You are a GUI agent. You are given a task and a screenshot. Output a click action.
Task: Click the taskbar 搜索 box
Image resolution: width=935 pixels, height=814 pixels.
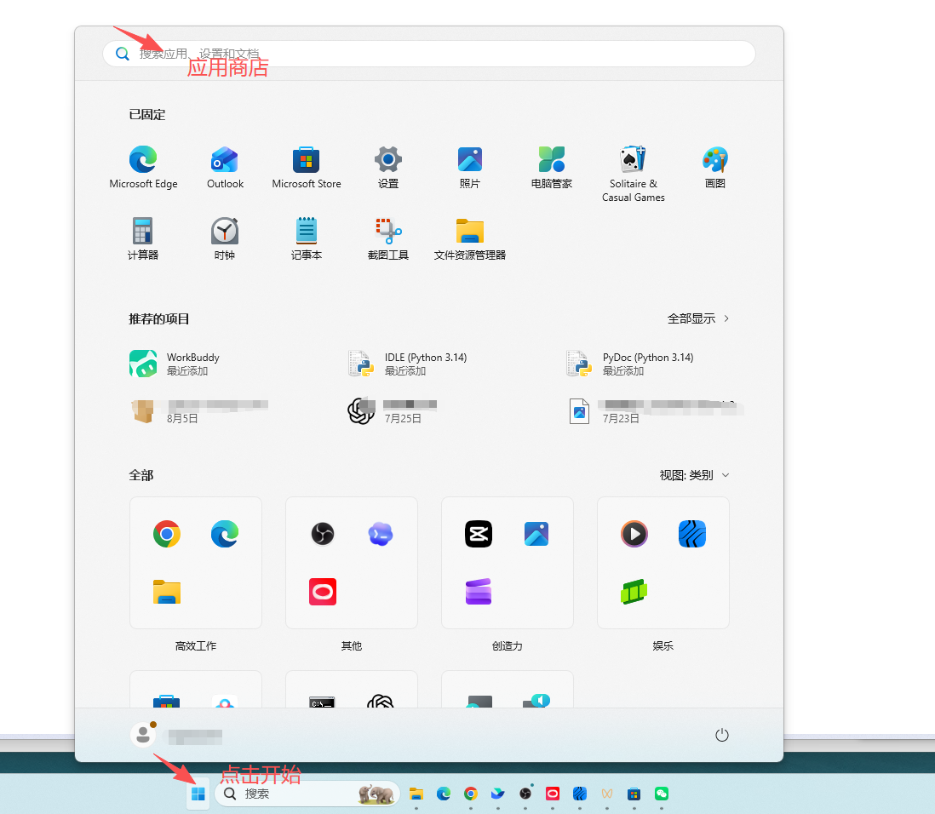coord(307,794)
